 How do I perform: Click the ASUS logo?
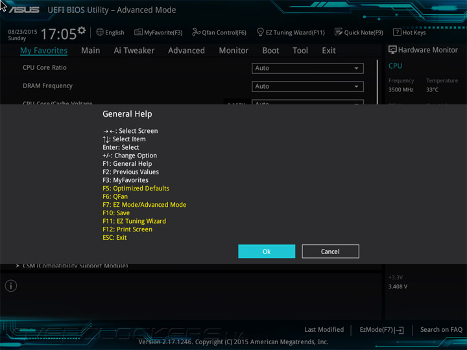point(24,10)
